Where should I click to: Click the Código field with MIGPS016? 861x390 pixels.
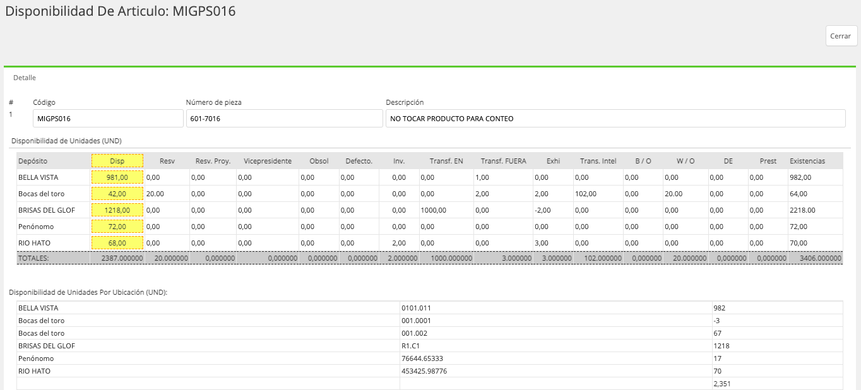[108, 119]
